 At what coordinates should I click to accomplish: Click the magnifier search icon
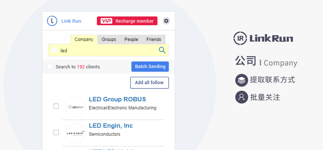pyautogui.click(x=162, y=50)
